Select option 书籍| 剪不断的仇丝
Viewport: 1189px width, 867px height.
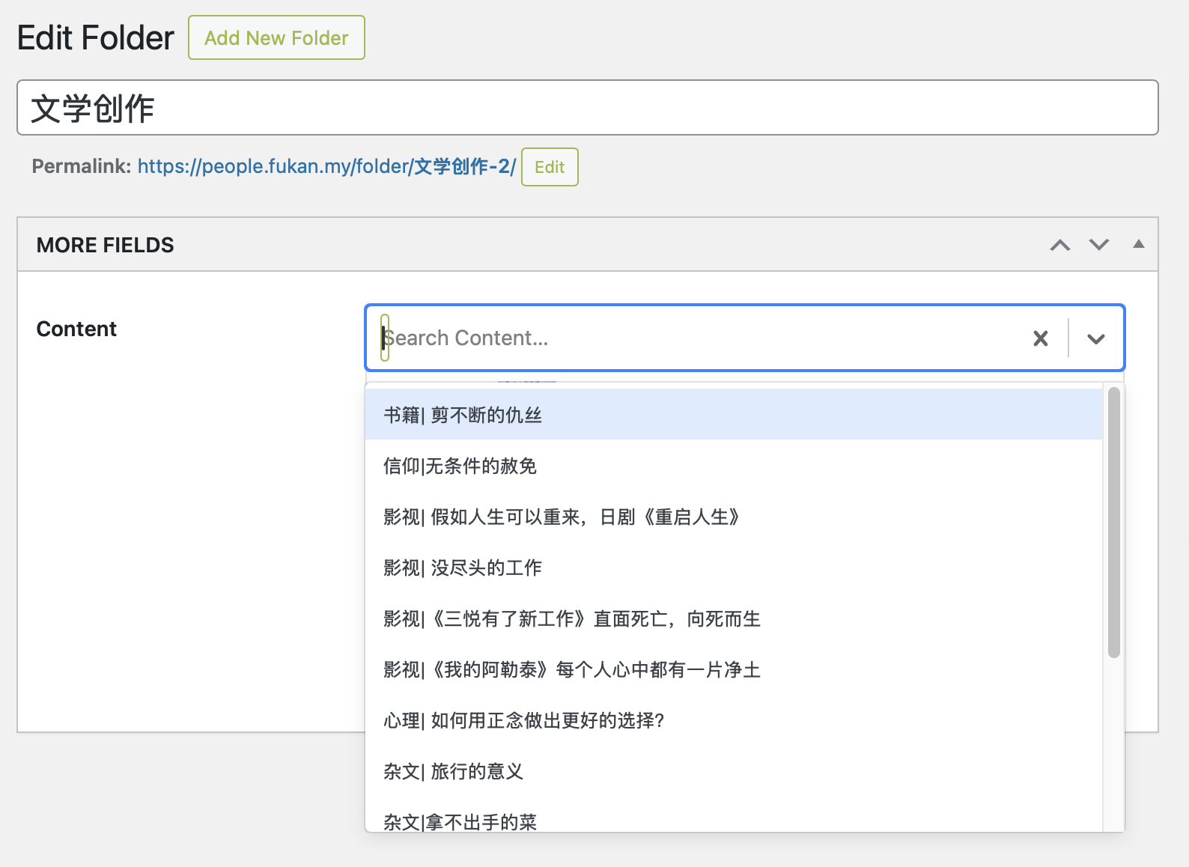(463, 415)
